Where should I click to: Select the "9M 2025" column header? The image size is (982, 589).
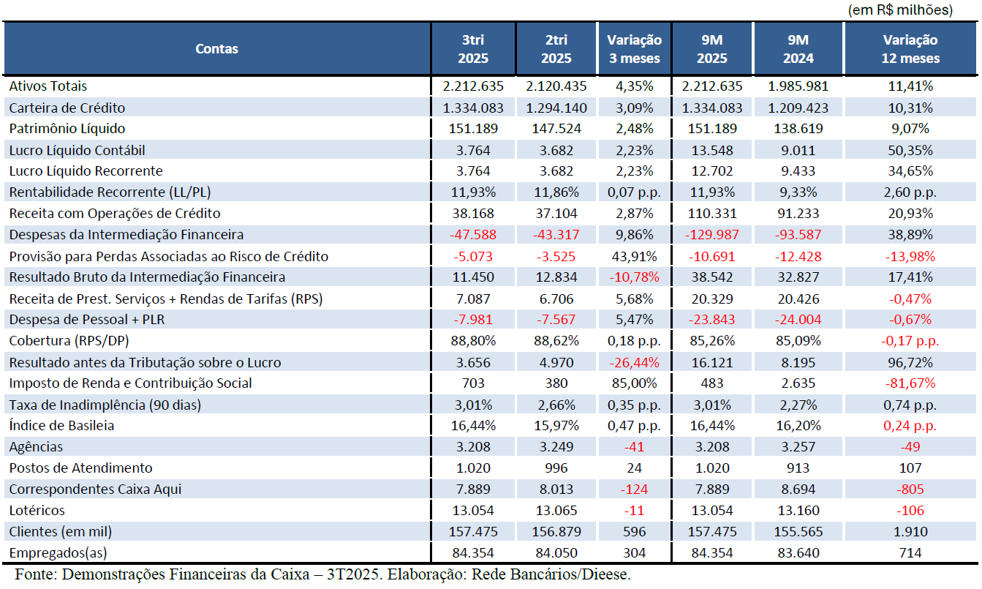tap(711, 49)
